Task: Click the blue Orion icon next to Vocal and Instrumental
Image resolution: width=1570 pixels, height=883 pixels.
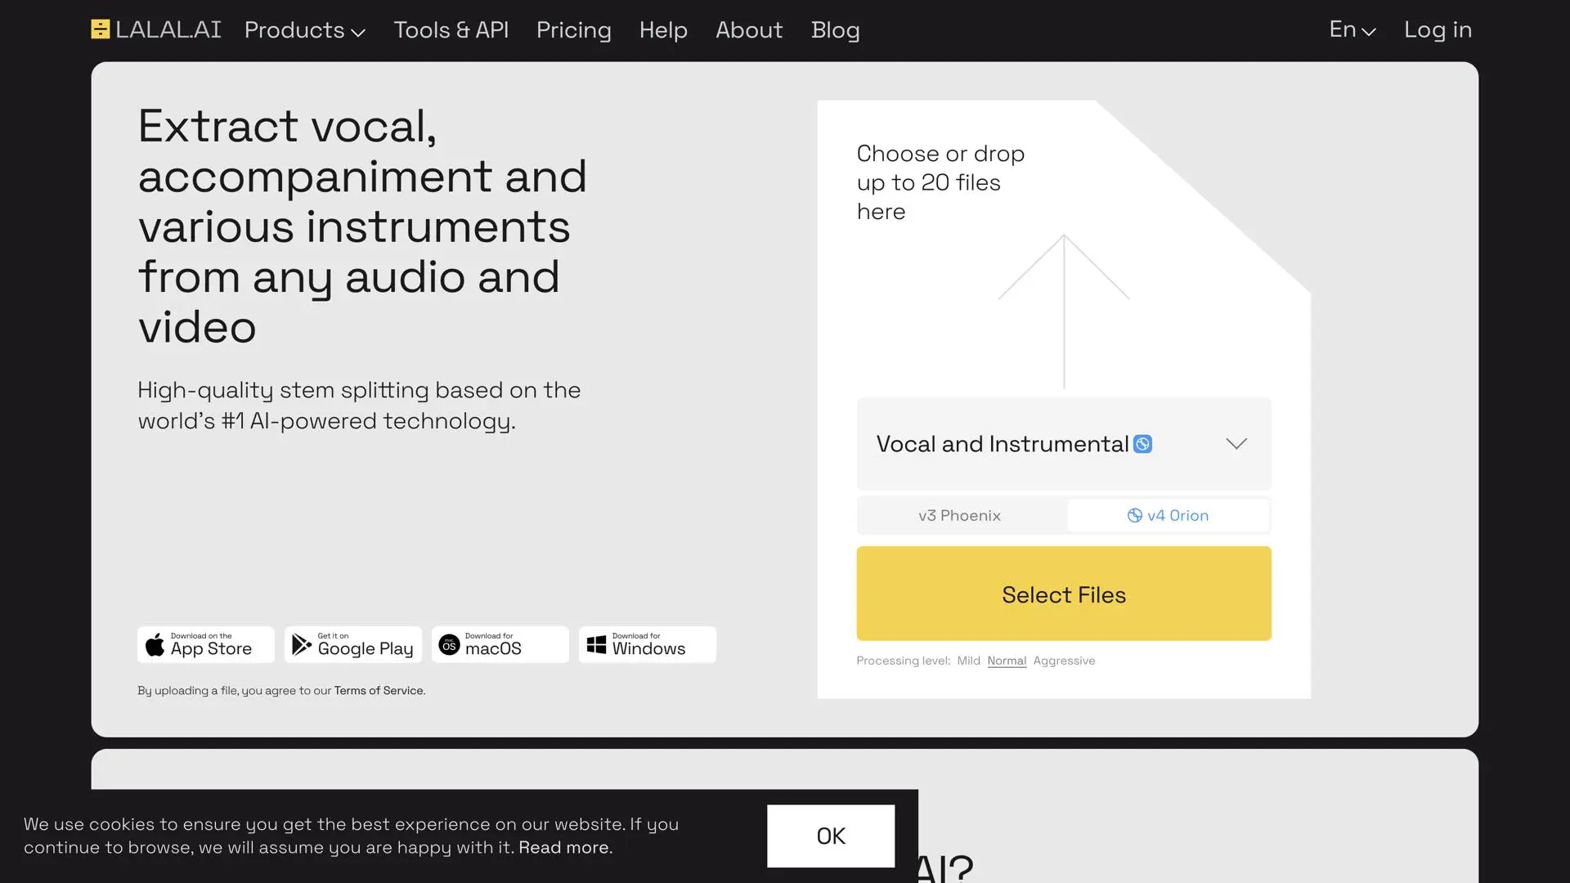Action: [x=1144, y=444]
